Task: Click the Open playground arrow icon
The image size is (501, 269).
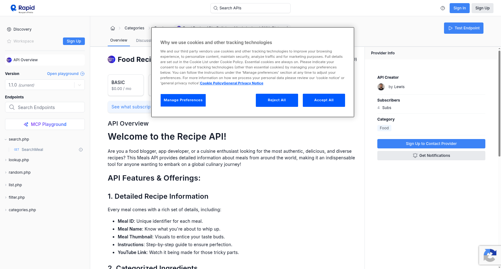Action: tap(82, 74)
